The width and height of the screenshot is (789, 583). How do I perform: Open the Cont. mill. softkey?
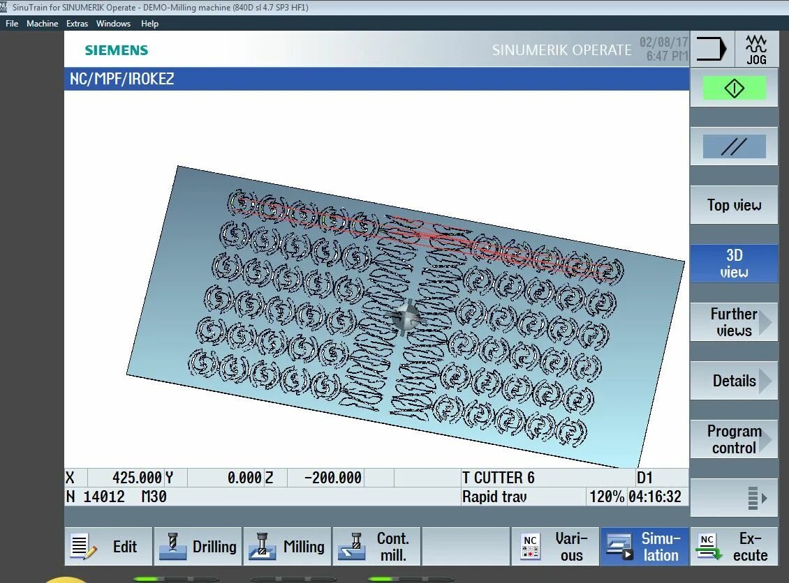click(376, 546)
